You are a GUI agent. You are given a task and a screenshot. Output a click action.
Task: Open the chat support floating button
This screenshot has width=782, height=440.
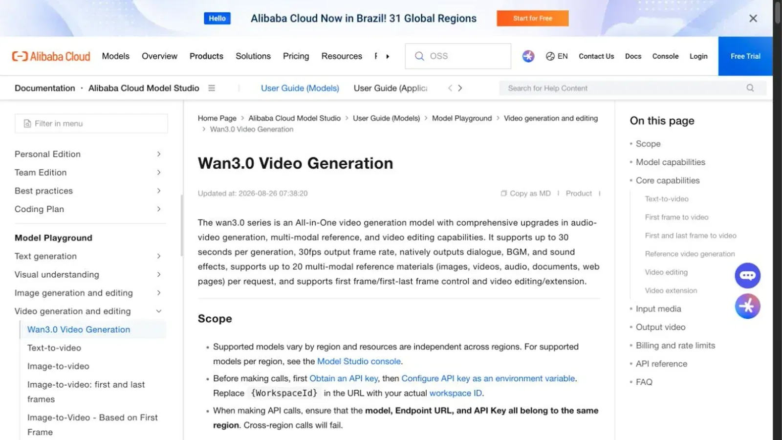pos(748,276)
